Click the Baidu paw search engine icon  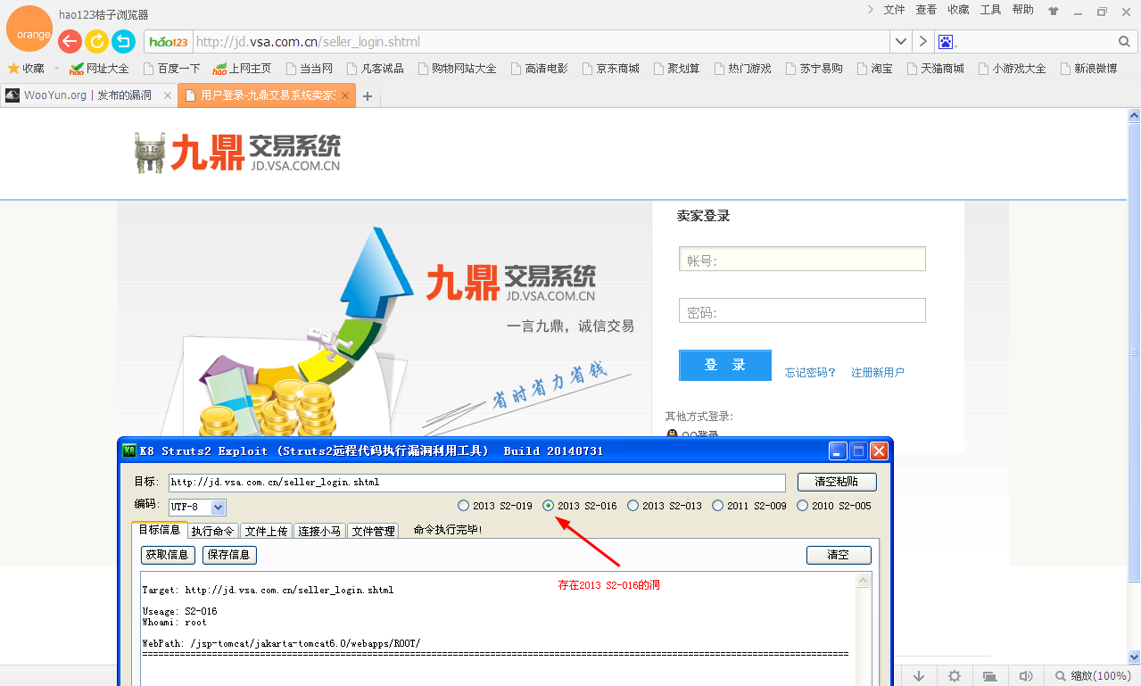point(947,42)
